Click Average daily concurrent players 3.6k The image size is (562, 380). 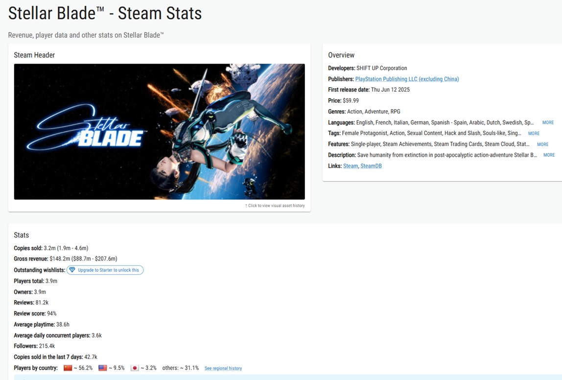click(97, 335)
